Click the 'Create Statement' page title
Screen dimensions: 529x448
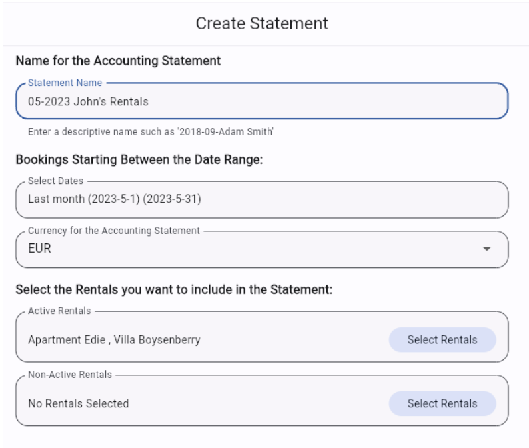pyautogui.click(x=262, y=23)
